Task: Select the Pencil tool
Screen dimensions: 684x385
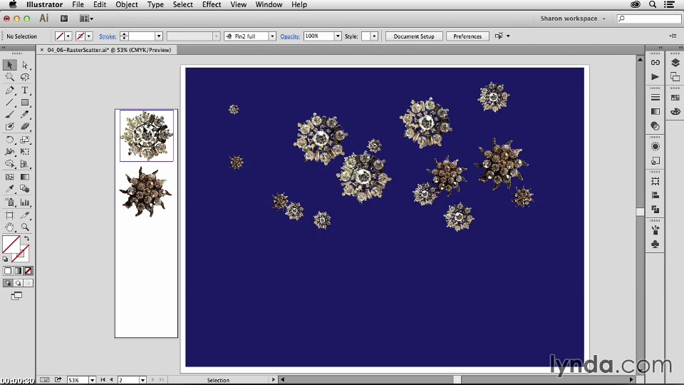Action: 25,114
